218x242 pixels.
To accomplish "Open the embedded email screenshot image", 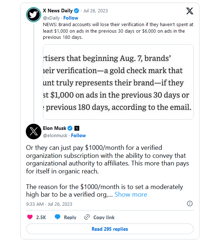I will [x=118, y=82].
